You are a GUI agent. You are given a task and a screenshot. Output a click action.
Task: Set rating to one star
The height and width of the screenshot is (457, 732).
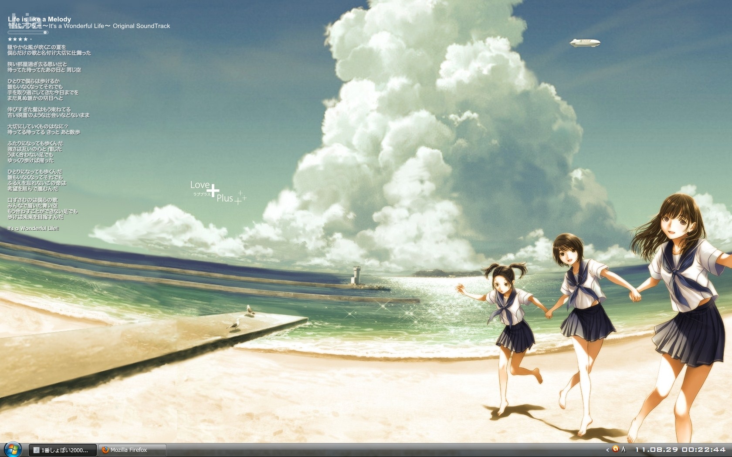pyautogui.click(x=10, y=39)
